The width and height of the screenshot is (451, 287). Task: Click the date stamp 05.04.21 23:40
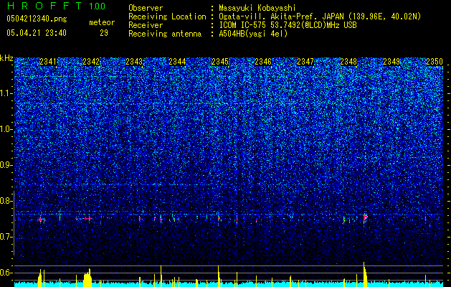tap(37, 33)
